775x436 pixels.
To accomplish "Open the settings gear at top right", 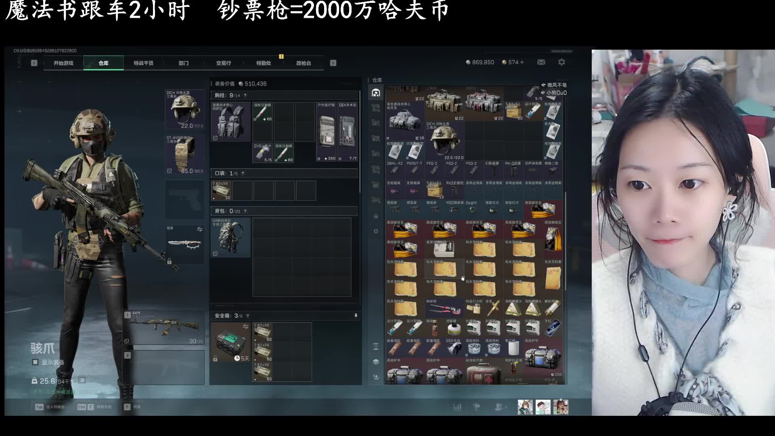I will [x=561, y=62].
